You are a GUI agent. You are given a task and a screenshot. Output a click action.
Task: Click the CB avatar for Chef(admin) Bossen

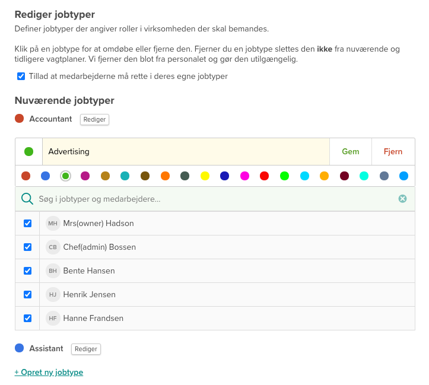pos(53,247)
